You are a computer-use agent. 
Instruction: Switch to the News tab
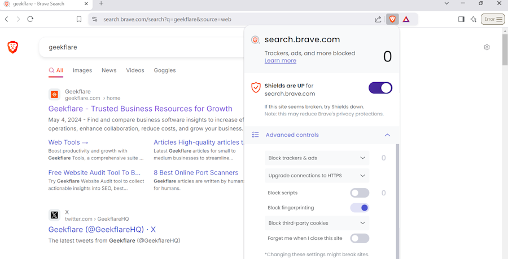(x=109, y=70)
